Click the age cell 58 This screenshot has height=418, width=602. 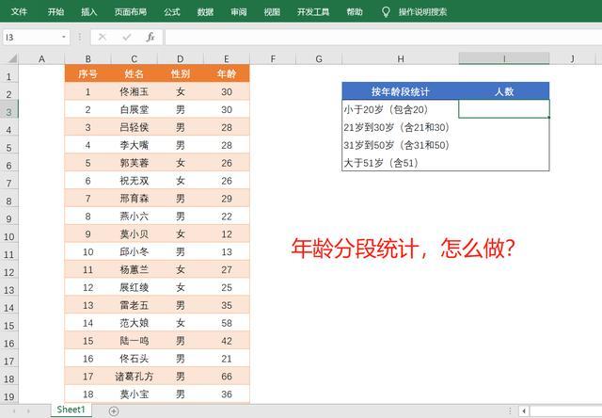(x=227, y=323)
